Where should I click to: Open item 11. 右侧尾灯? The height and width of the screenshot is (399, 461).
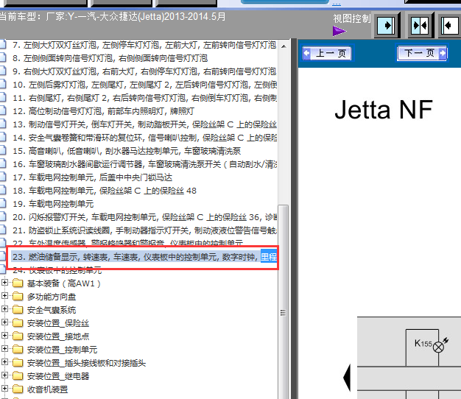click(x=144, y=98)
